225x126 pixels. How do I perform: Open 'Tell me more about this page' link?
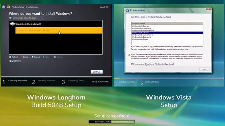(x=24, y=18)
